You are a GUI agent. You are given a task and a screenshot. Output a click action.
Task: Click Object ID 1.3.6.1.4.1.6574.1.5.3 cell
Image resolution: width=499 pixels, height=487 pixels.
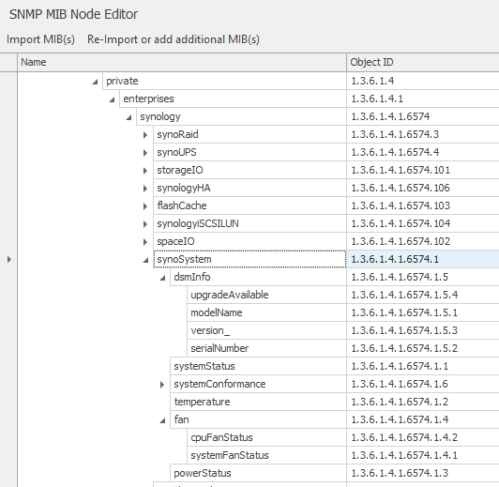(x=423, y=330)
